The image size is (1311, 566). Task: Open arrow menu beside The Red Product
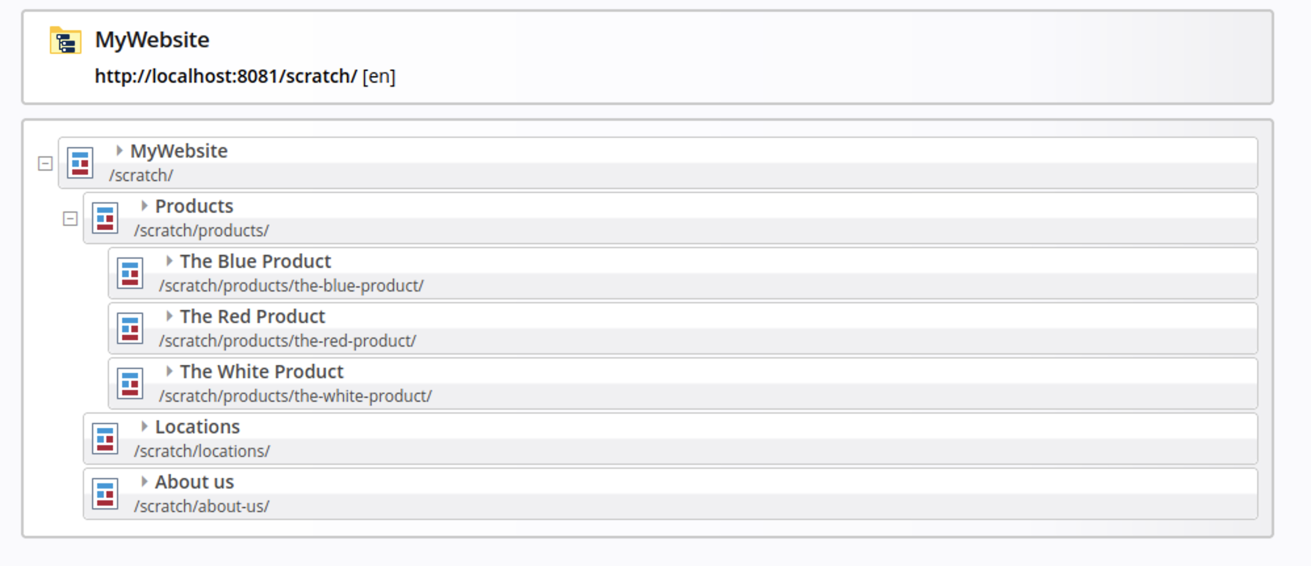(x=169, y=316)
